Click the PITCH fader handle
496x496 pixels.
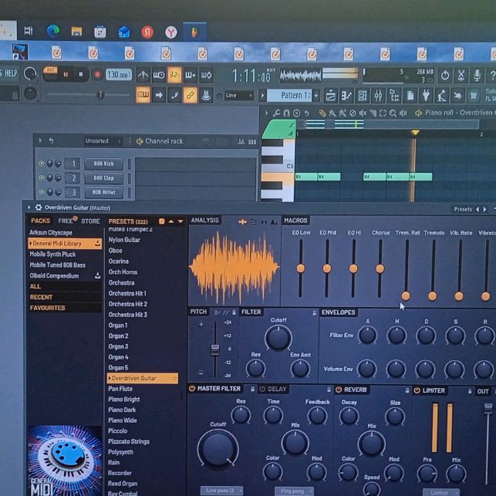[215, 349]
